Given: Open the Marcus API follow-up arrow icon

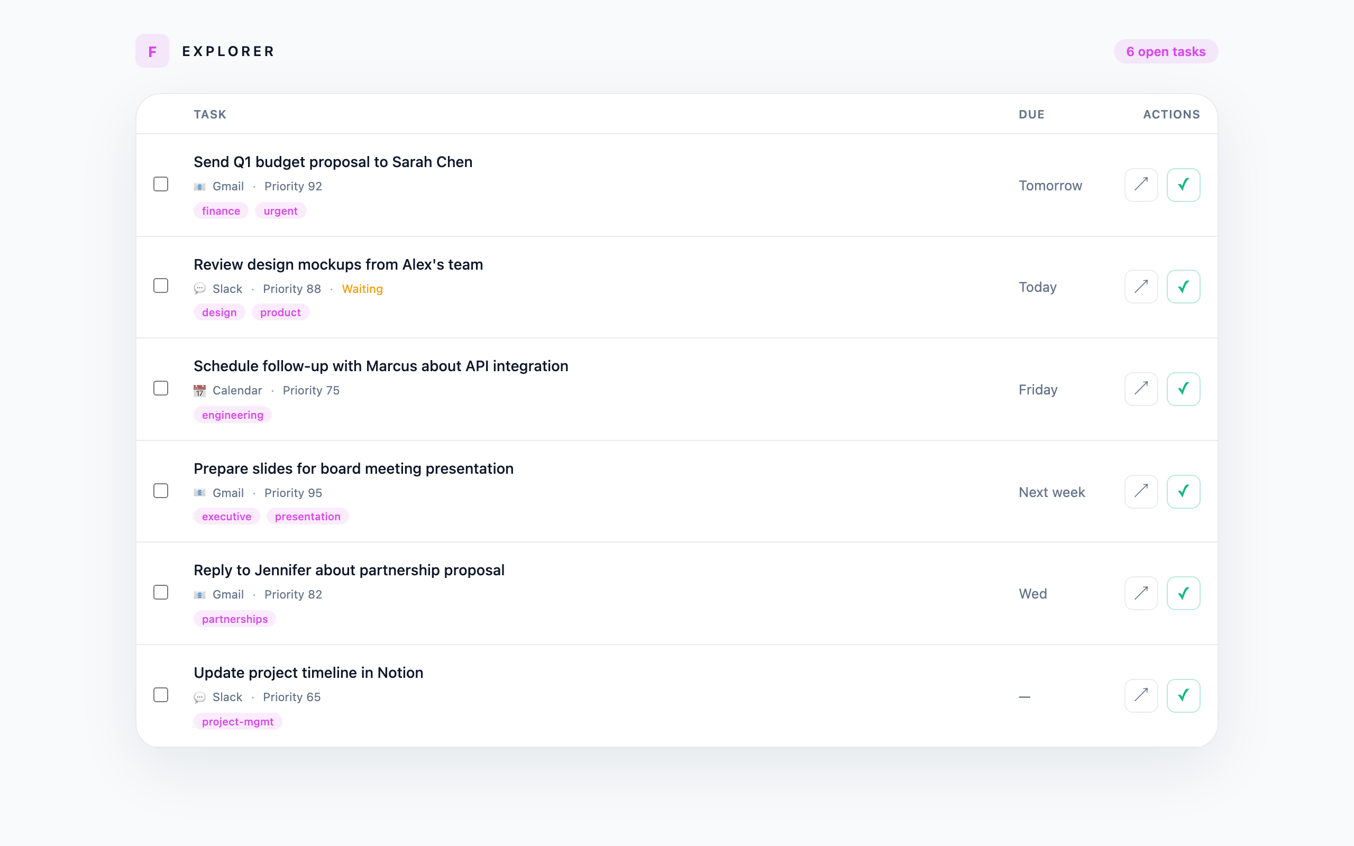Looking at the screenshot, I should pyautogui.click(x=1141, y=389).
